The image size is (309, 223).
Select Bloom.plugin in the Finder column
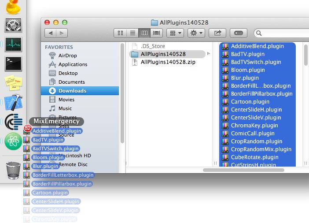[x=257, y=70]
